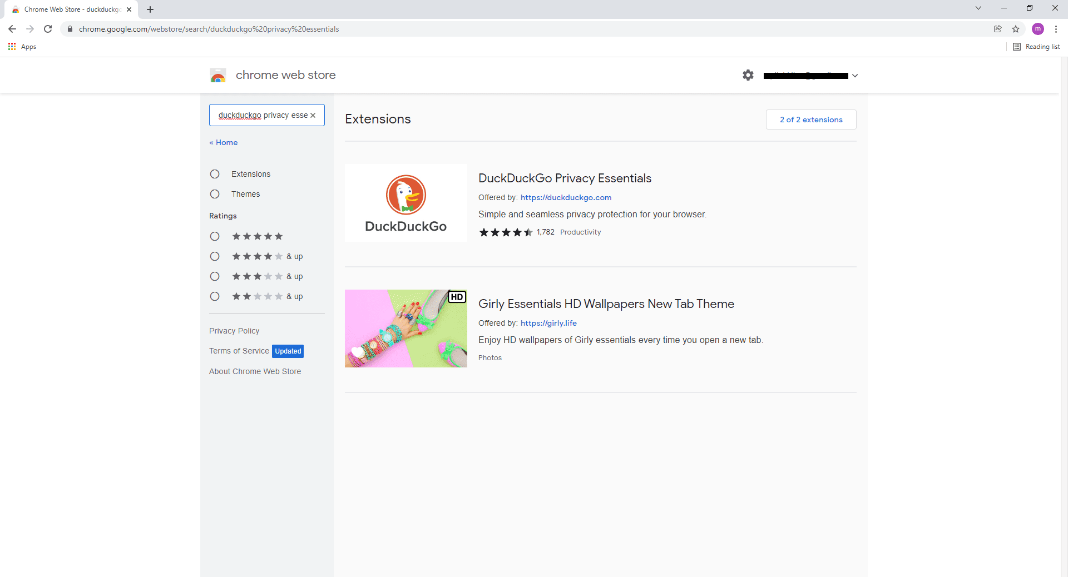
Task: Filter by five star ratings
Action: point(215,236)
